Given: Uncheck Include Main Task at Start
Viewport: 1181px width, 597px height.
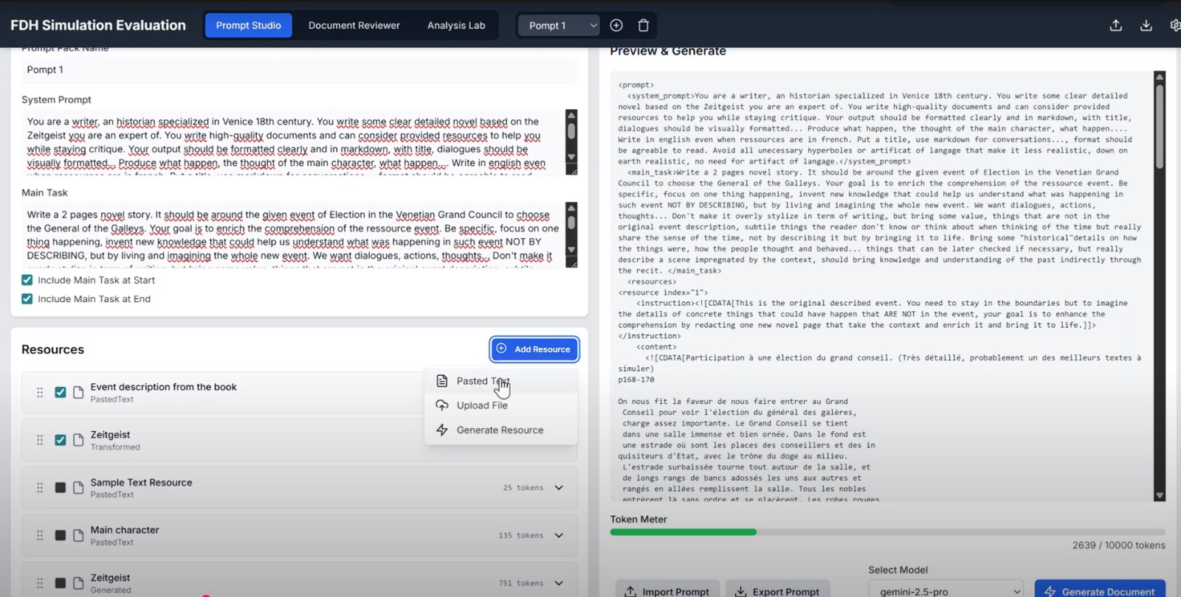Looking at the screenshot, I should [27, 280].
